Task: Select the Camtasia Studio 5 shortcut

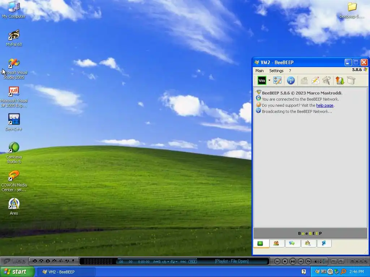Action: (14, 153)
